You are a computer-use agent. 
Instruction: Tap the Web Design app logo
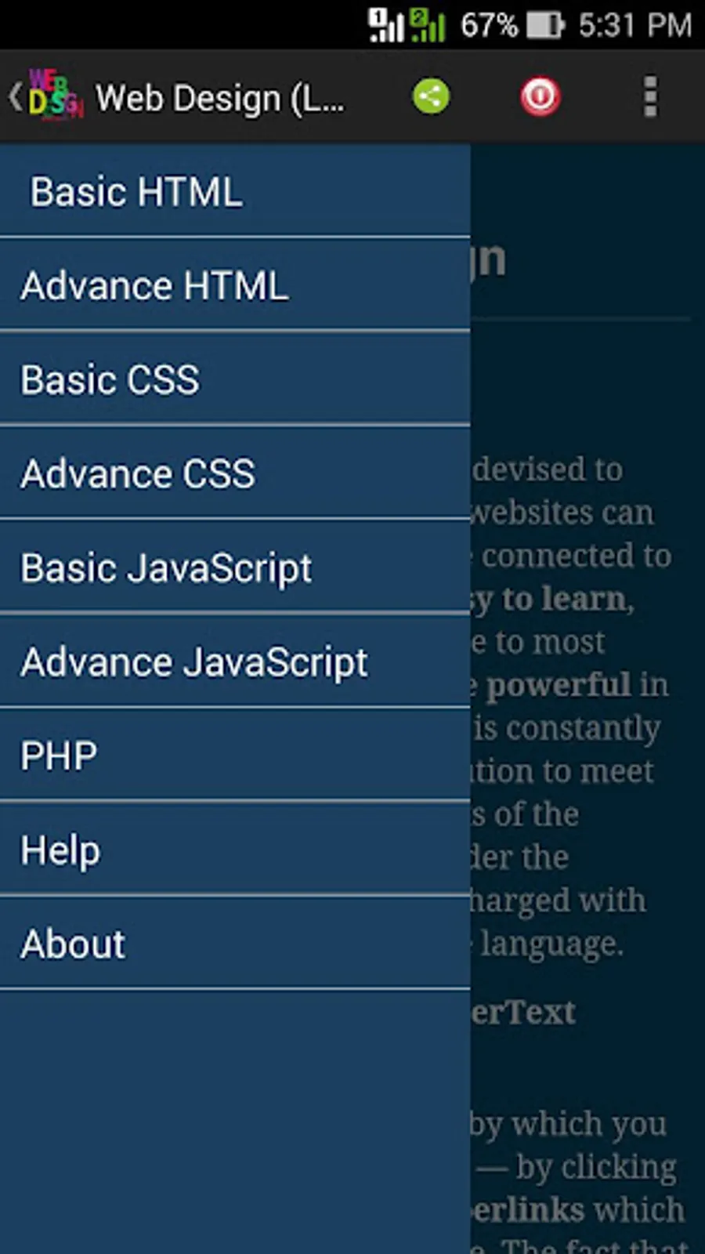click(55, 96)
